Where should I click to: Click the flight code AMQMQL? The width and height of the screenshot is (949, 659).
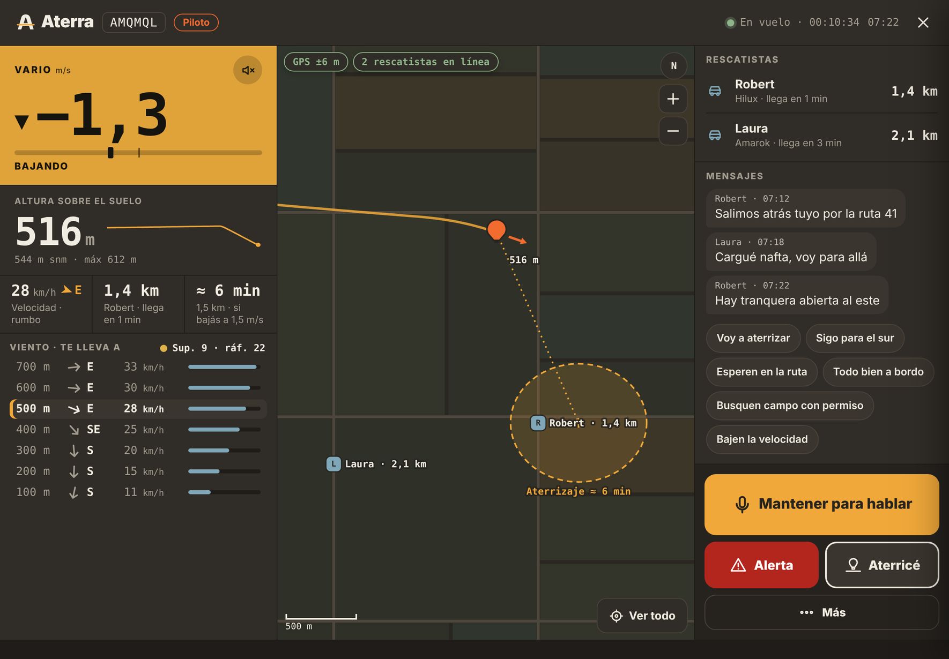(134, 23)
